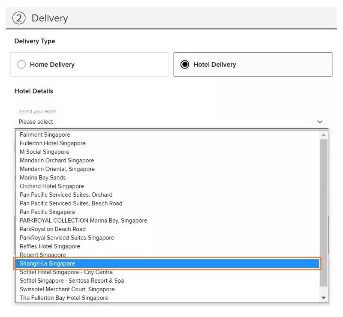The height and width of the screenshot is (317, 343).
Task: Select Pan Pacific Serviced Suites, Orchard
Action: pos(167,195)
